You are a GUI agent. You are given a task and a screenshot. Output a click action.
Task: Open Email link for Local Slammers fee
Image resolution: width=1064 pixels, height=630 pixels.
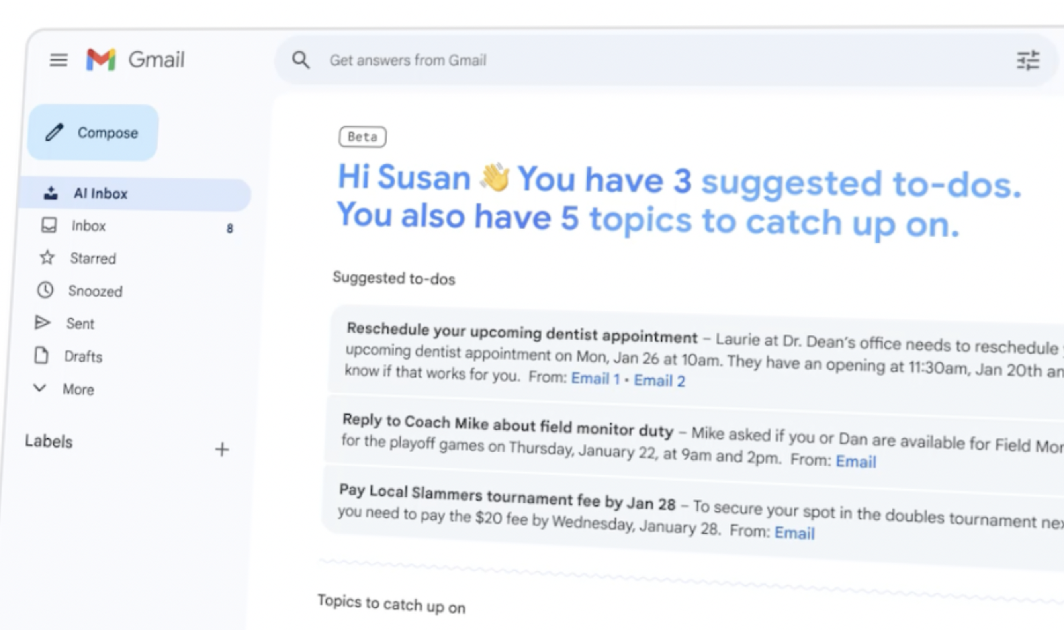pos(794,532)
